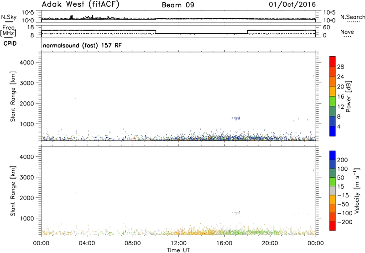Click the '1000' tick on the velocity panel
Viewport: 365px width, 253px height.
(x=26, y=218)
